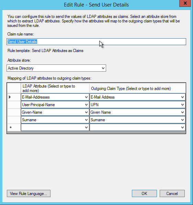The width and height of the screenshot is (193, 205).
Task: Expand the empty new-row LDAP attribute dropdown
Action: 86,127
